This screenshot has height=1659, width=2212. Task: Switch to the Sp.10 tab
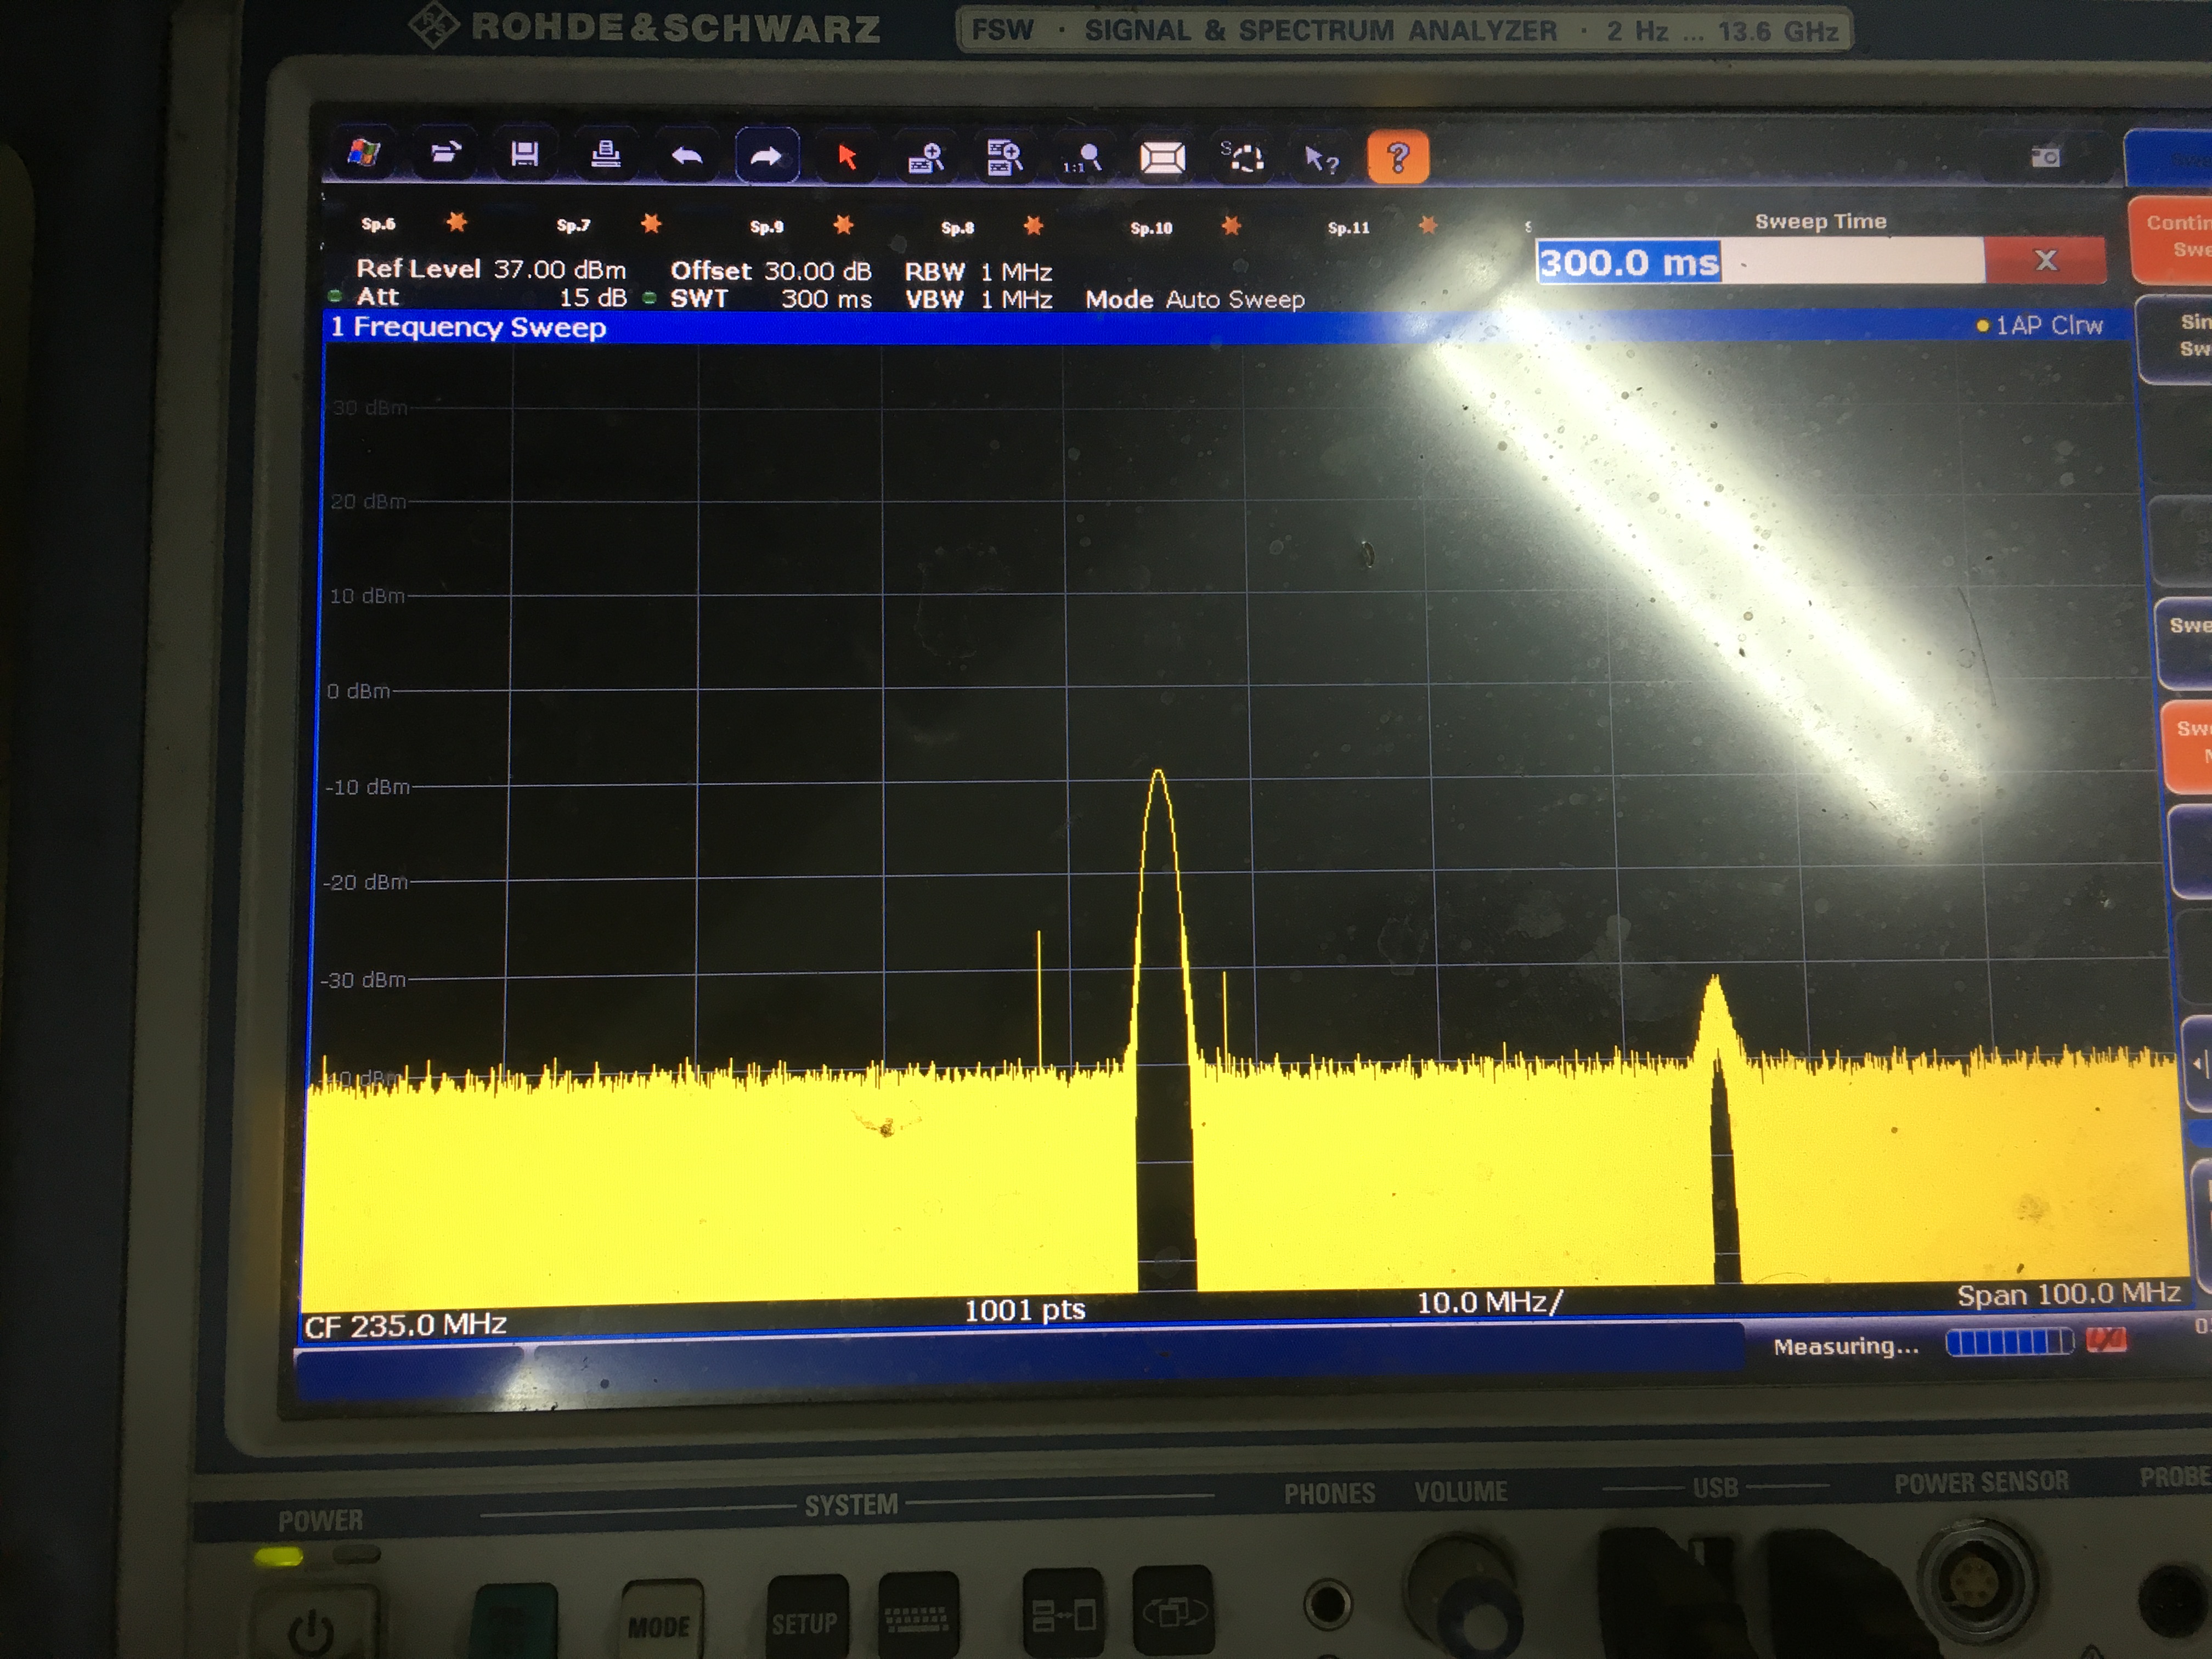[x=1150, y=228]
